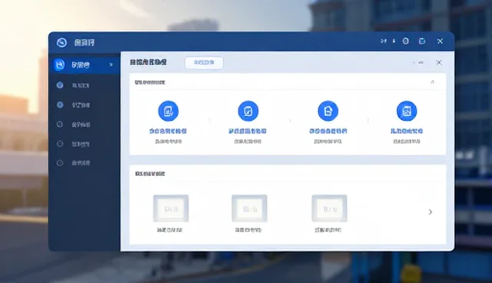Viewport: 492px width, 283px height.
Task: Click the small pin-like icon in title bar
Action: pyautogui.click(x=394, y=41)
